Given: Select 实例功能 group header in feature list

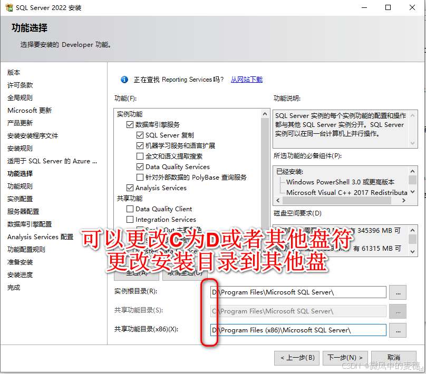Looking at the screenshot, I should [130, 114].
